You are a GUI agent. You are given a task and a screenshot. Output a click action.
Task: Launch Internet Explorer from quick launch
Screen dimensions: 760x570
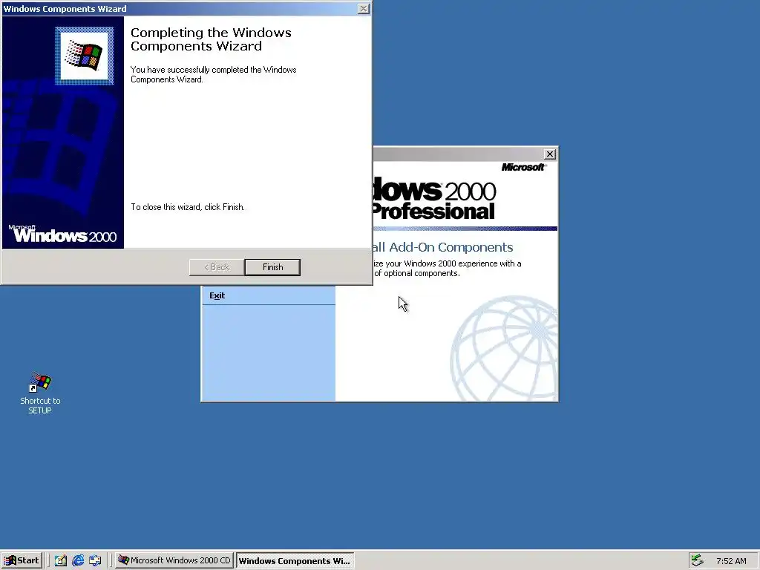coord(78,560)
